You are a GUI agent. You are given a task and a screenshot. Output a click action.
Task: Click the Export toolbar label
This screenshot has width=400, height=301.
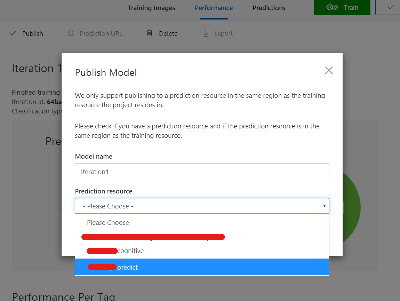click(x=223, y=33)
